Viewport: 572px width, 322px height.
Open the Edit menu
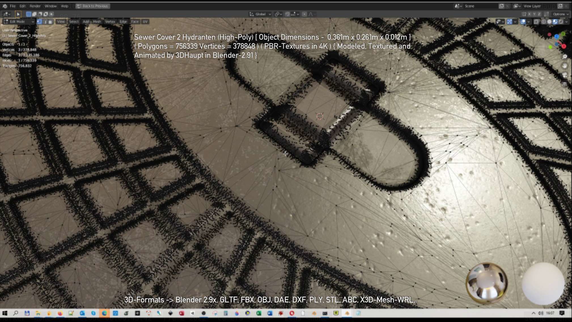(x=22, y=6)
